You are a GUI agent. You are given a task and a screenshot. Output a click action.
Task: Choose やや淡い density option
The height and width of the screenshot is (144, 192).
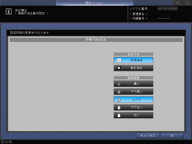(x=133, y=107)
